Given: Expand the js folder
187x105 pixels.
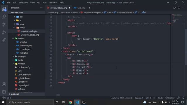Looking at the screenshot, I should tap(27, 20).
